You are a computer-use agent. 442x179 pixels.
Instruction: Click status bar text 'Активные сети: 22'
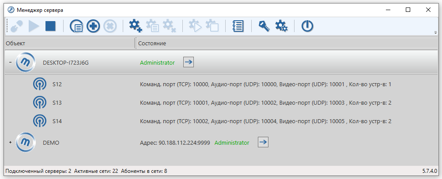click(96, 171)
